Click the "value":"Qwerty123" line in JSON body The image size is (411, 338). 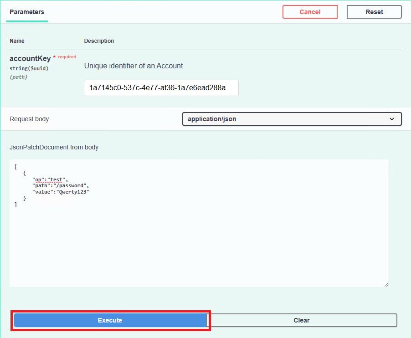pos(60,192)
